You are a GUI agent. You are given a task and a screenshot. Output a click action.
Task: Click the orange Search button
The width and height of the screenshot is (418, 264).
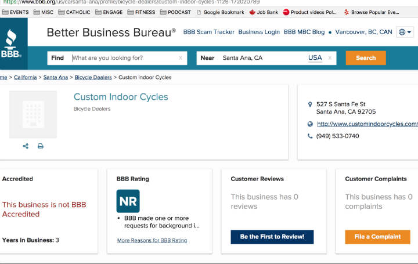[366, 58]
